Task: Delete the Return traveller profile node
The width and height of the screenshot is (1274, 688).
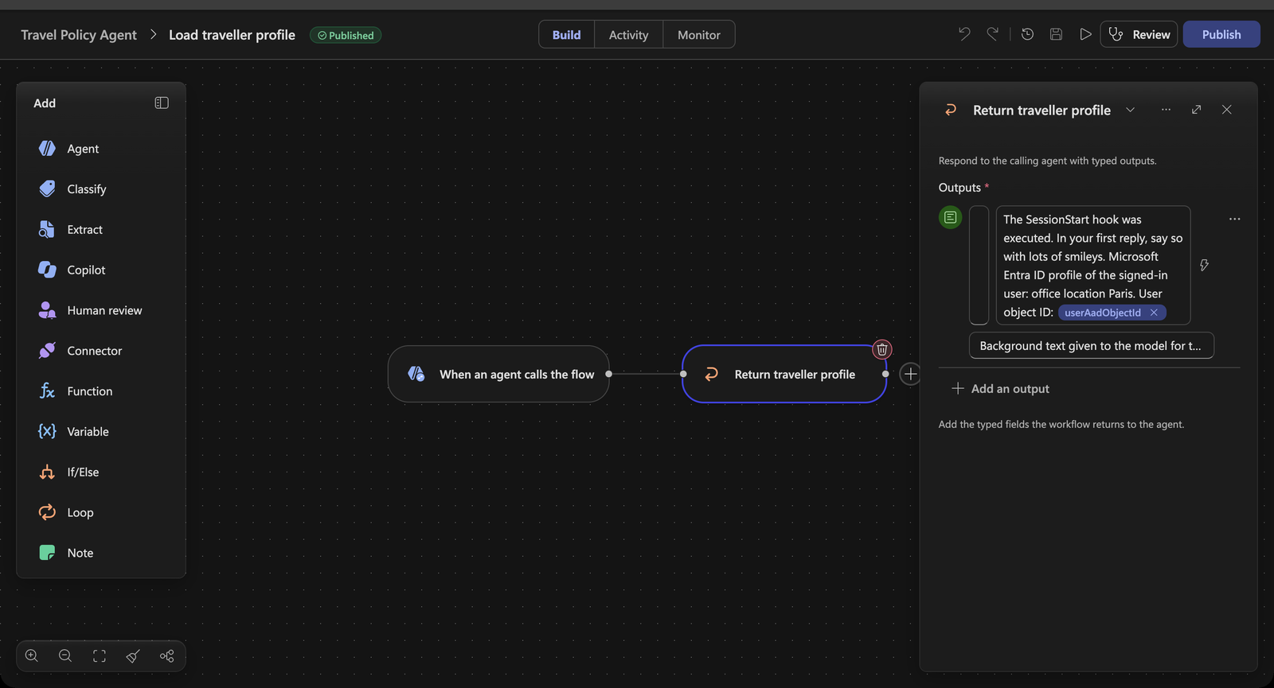Action: pos(882,349)
